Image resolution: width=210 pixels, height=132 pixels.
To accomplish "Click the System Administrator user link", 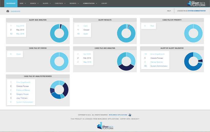I will [x=196, y=11].
